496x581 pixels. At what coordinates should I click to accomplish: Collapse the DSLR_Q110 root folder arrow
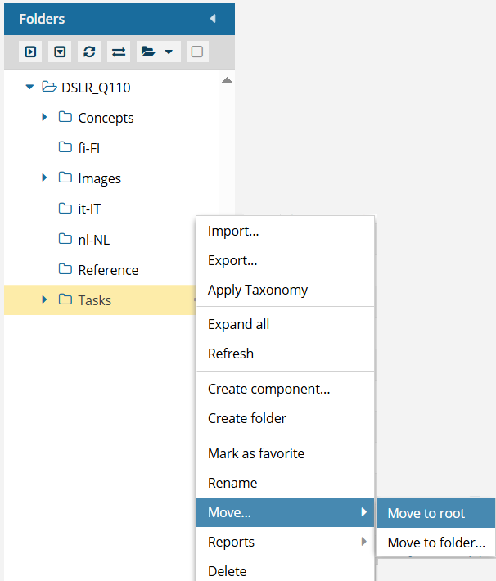pyautogui.click(x=29, y=87)
